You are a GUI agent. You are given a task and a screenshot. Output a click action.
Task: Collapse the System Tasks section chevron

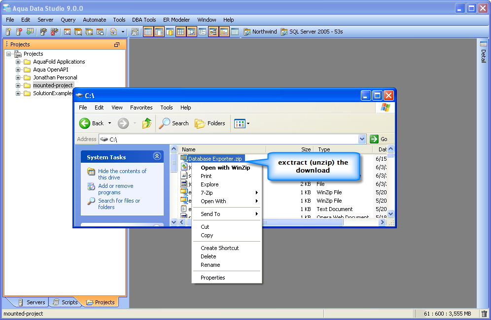point(157,156)
